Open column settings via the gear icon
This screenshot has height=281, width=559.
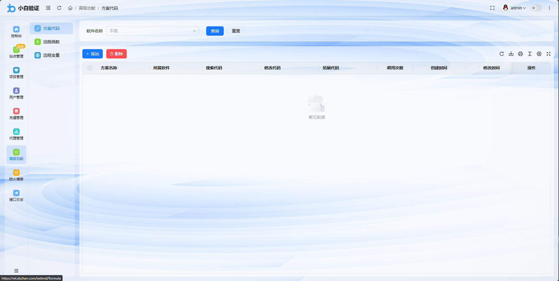(539, 54)
